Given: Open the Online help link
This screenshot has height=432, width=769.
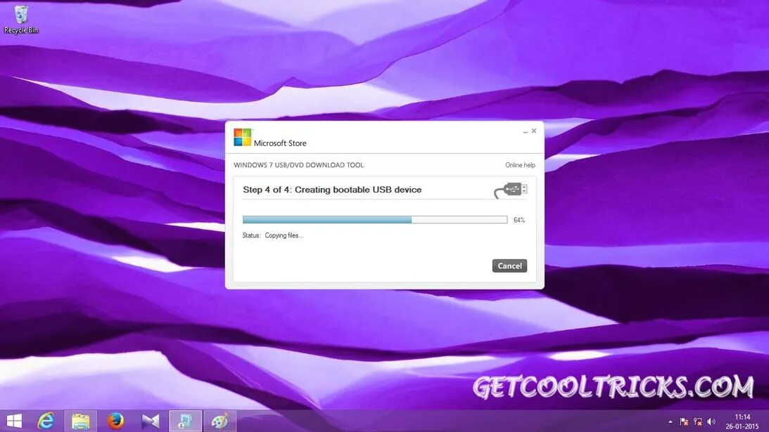Looking at the screenshot, I should [520, 164].
